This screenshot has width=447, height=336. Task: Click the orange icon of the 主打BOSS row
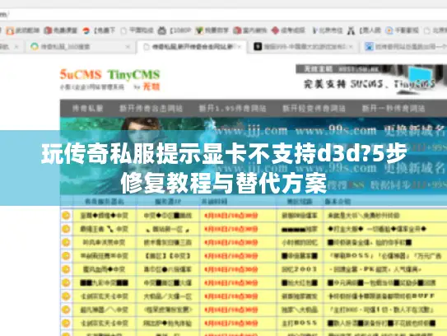[x=66, y=323]
